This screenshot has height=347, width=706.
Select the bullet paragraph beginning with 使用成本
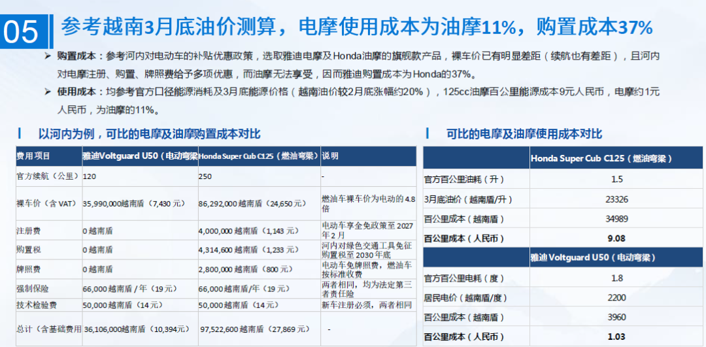tap(352, 101)
